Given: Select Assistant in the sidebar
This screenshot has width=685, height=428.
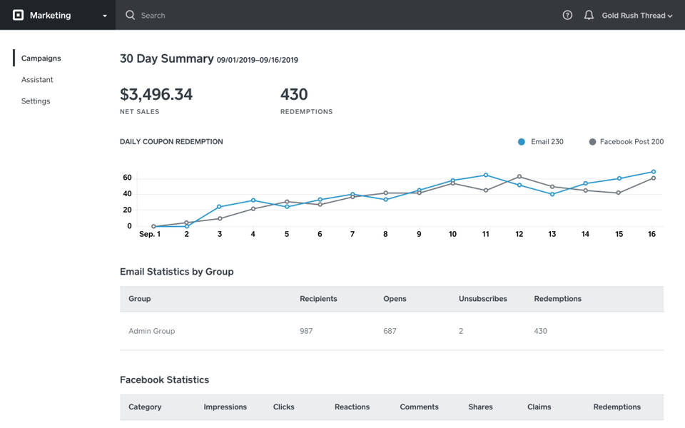Looking at the screenshot, I should pos(37,79).
